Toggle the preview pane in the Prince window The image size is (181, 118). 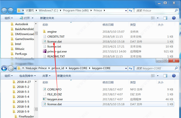pyautogui.click(x=165, y=18)
